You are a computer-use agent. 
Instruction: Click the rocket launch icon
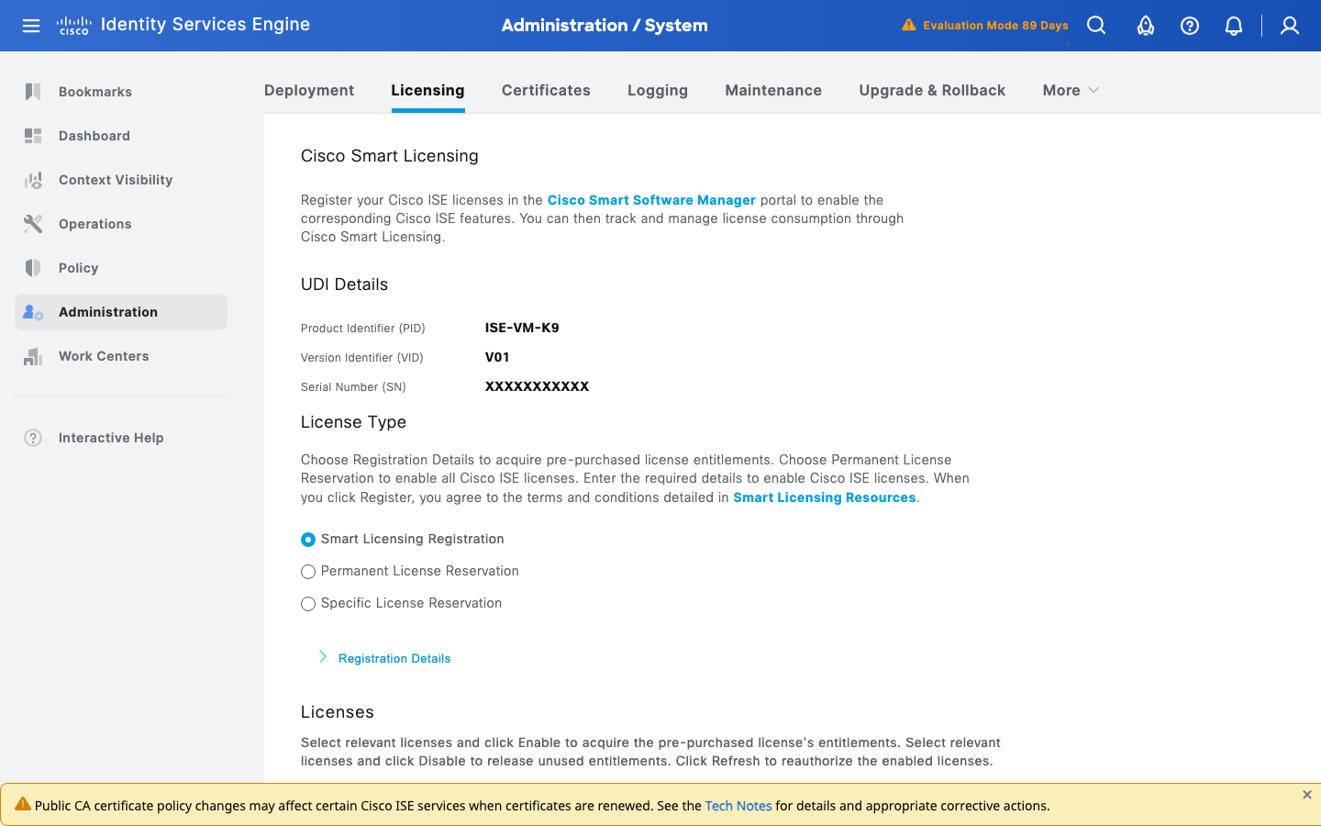pyautogui.click(x=1146, y=26)
